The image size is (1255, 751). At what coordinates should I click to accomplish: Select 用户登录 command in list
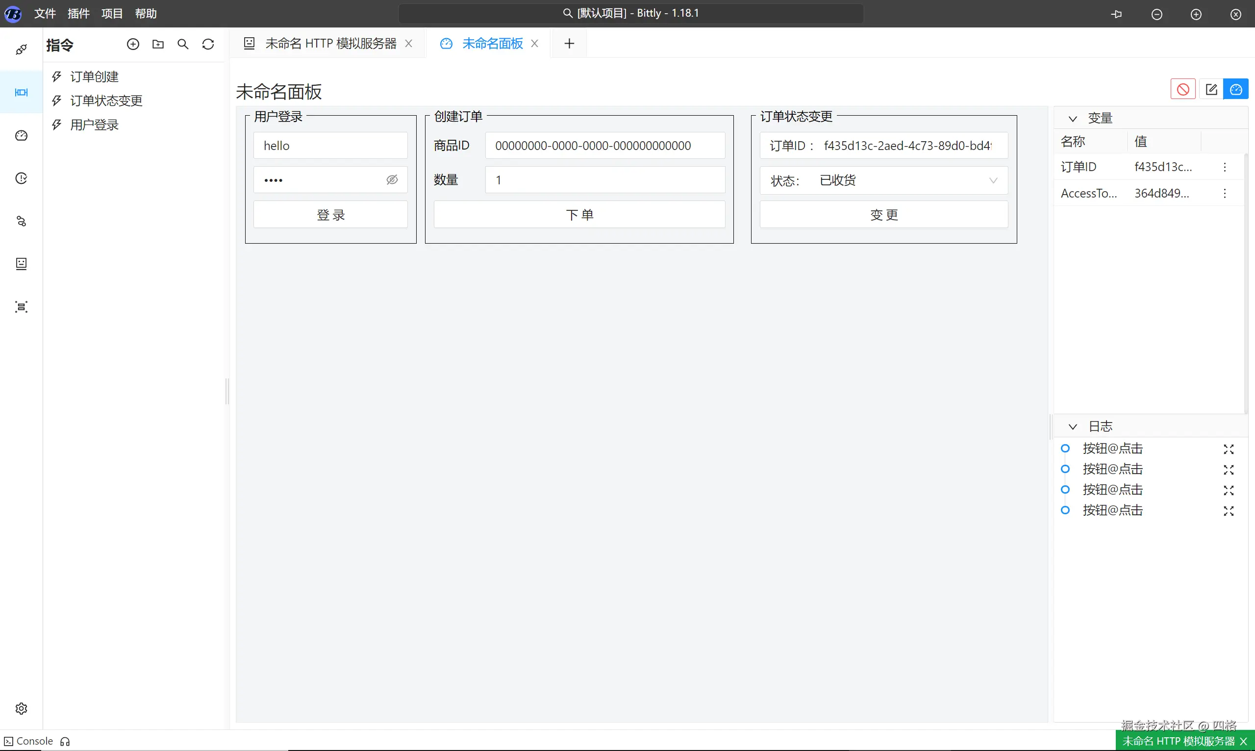pos(94,125)
